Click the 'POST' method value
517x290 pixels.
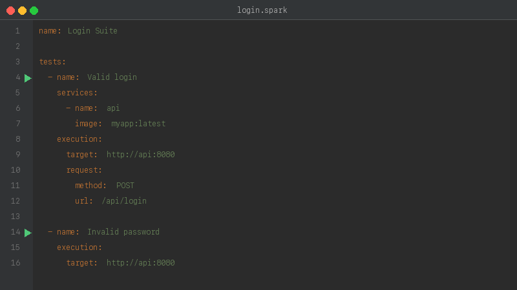(x=125, y=186)
